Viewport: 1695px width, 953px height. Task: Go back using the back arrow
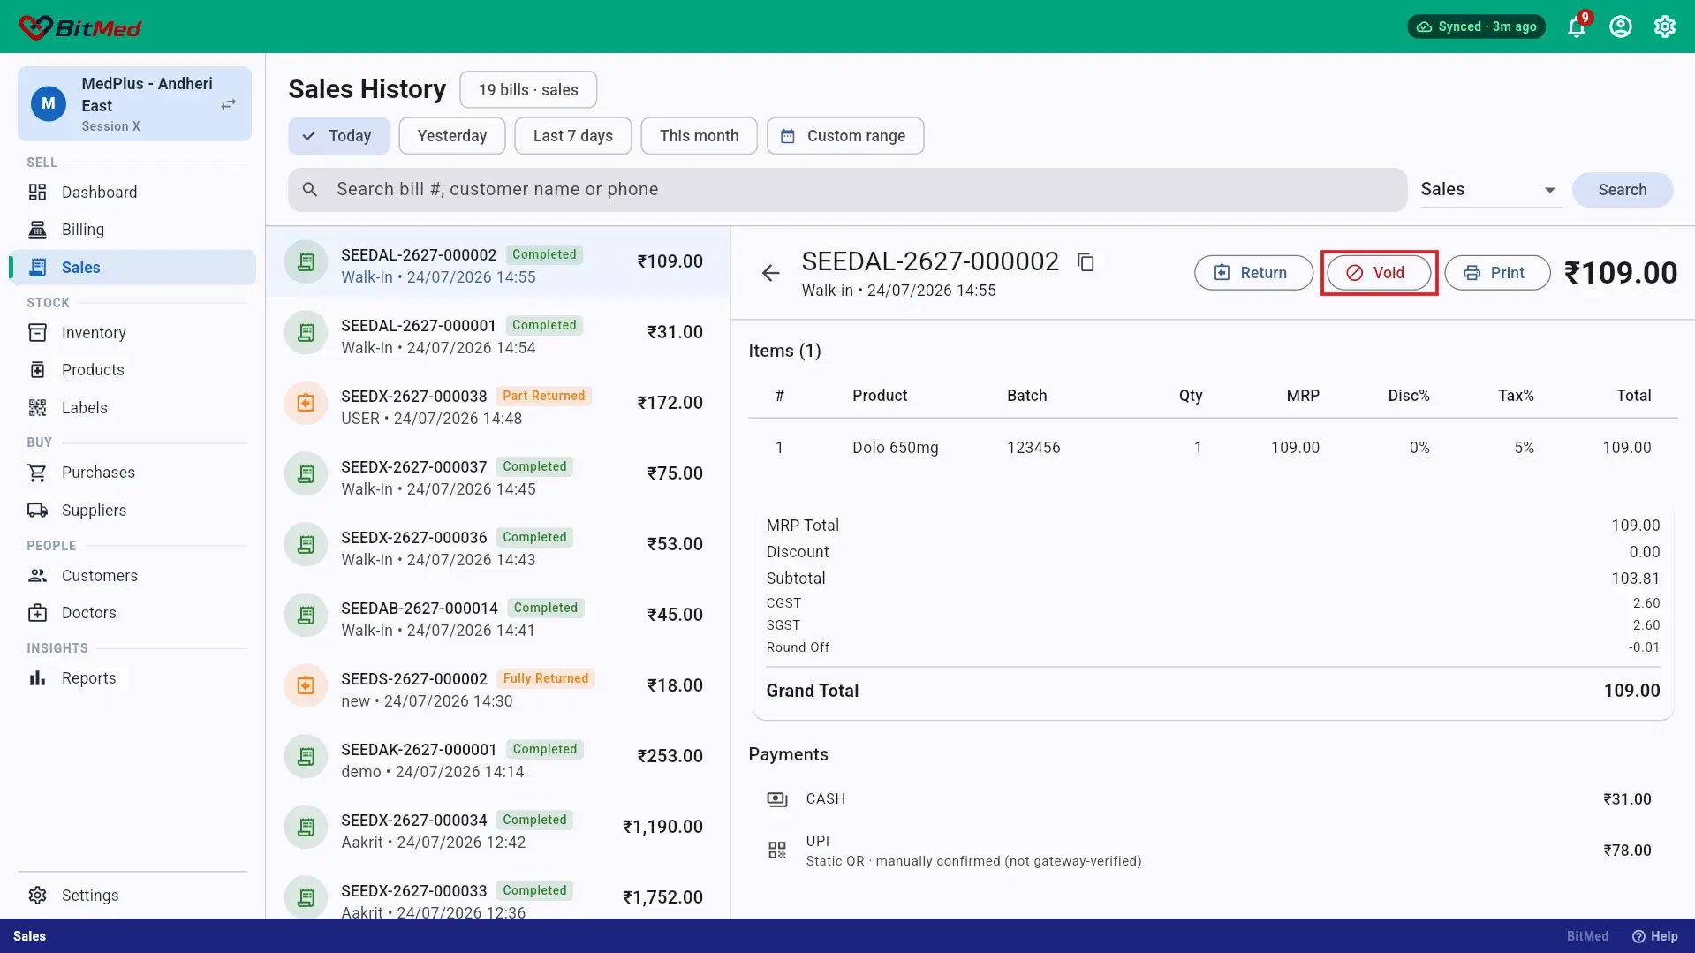tap(771, 273)
